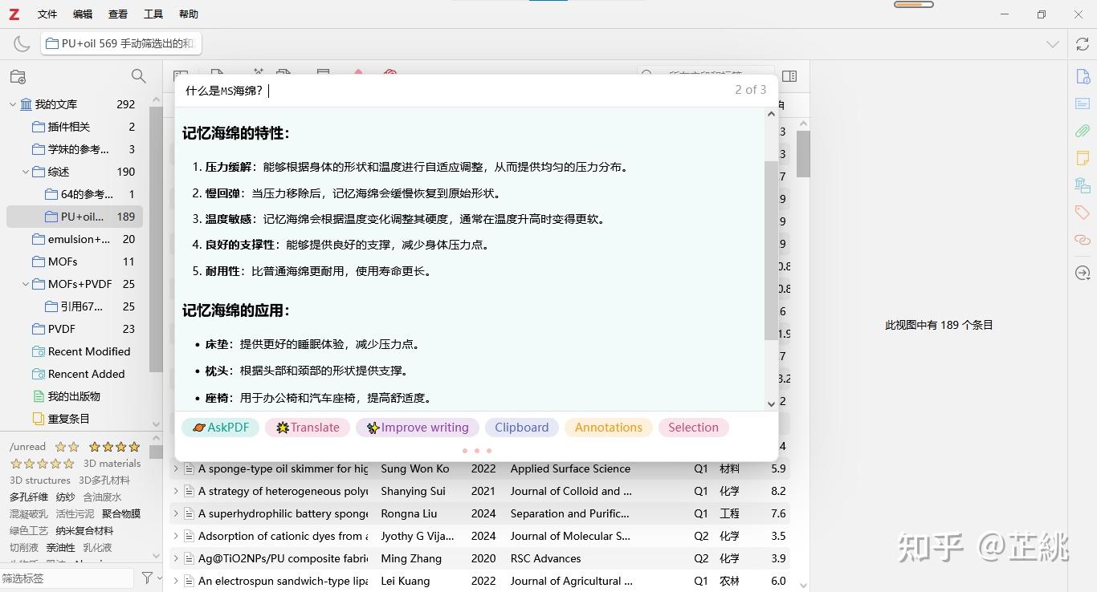Image resolution: width=1097 pixels, height=592 pixels.
Task: Click the Selection button
Action: point(693,428)
